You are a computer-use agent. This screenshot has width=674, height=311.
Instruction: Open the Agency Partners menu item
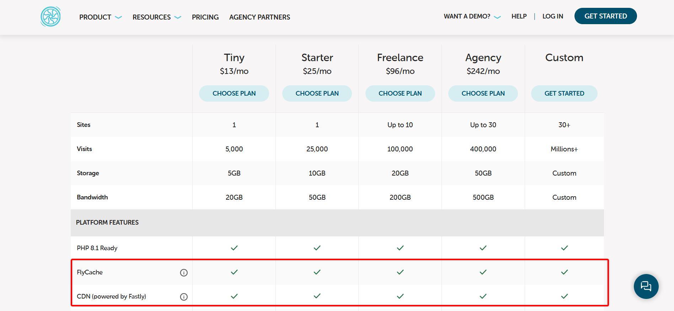(260, 17)
